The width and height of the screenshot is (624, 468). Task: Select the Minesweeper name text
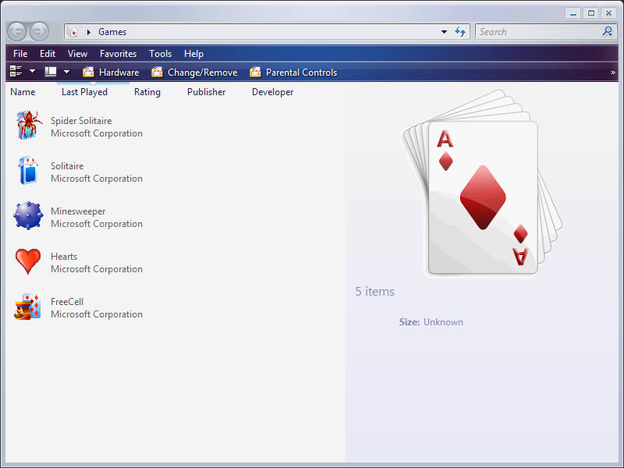tap(78, 211)
